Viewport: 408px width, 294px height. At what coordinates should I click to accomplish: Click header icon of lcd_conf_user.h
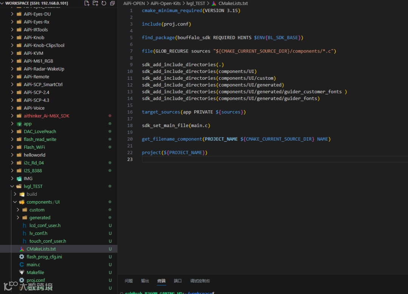tap(25, 226)
